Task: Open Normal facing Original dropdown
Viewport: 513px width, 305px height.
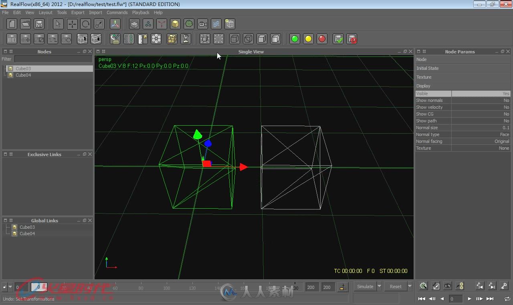Action: (481, 141)
